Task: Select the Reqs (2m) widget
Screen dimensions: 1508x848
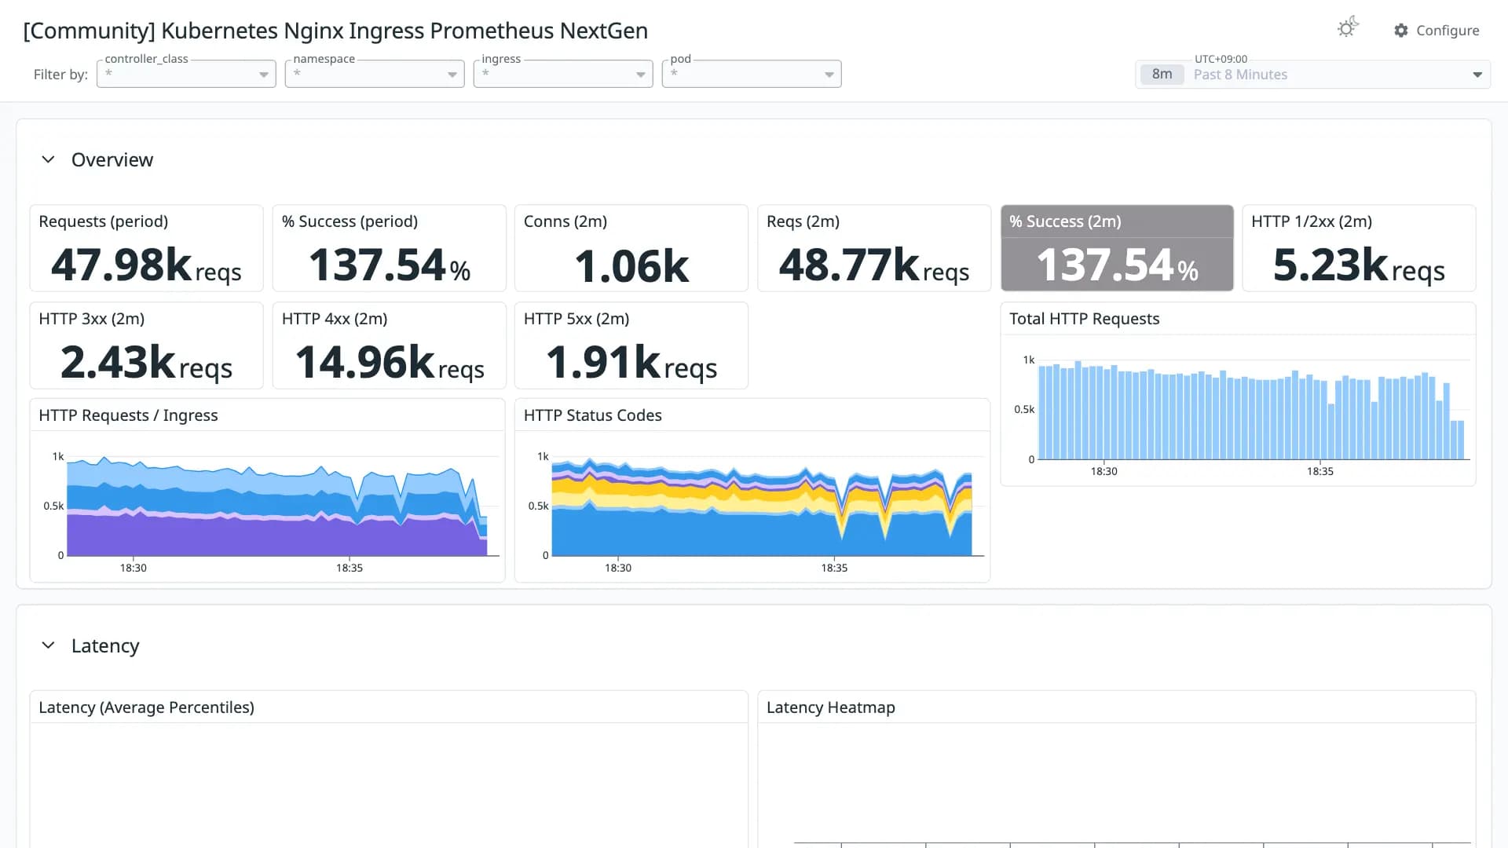Action: [x=873, y=248]
